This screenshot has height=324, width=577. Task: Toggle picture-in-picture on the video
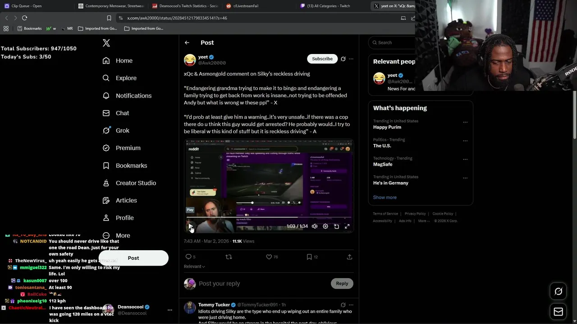pyautogui.click(x=336, y=226)
